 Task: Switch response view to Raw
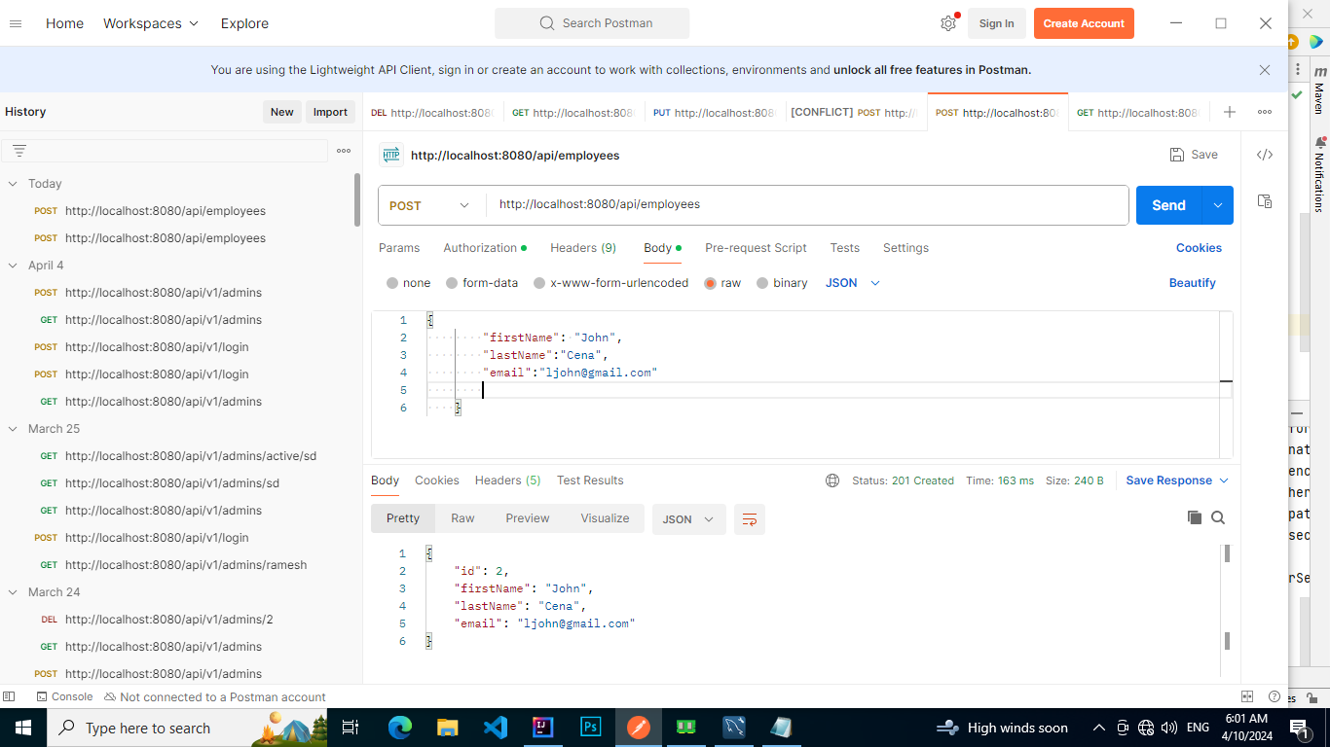(462, 518)
